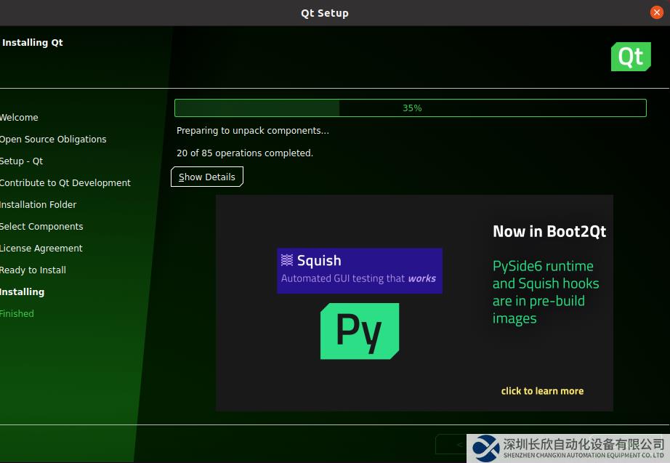The image size is (670, 463).
Task: Click the Show Details button
Action: click(x=207, y=177)
